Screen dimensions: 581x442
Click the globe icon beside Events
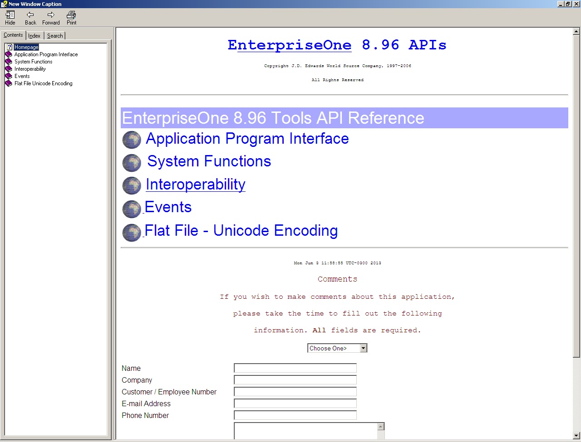coord(131,209)
